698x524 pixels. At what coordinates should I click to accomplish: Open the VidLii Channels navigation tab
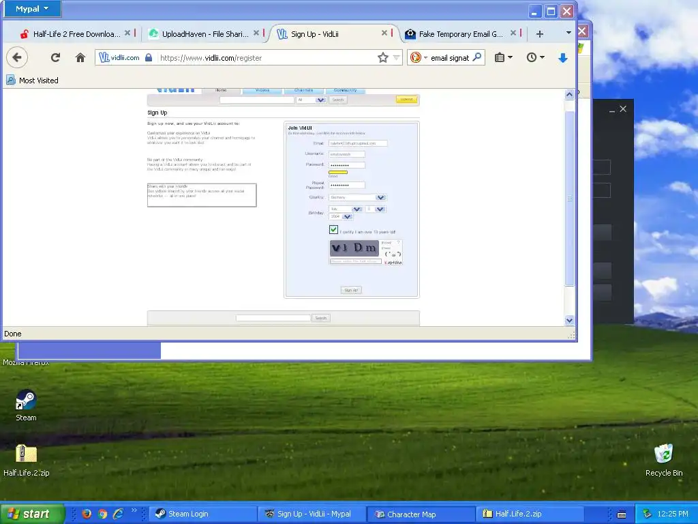click(303, 91)
